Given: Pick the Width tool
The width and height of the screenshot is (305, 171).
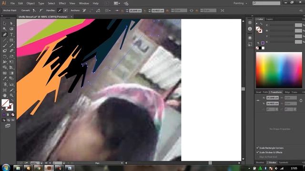Looking at the screenshot, I should point(5,62).
